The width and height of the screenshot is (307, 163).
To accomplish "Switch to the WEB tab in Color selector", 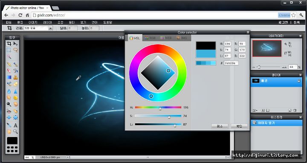I will click(166, 38).
